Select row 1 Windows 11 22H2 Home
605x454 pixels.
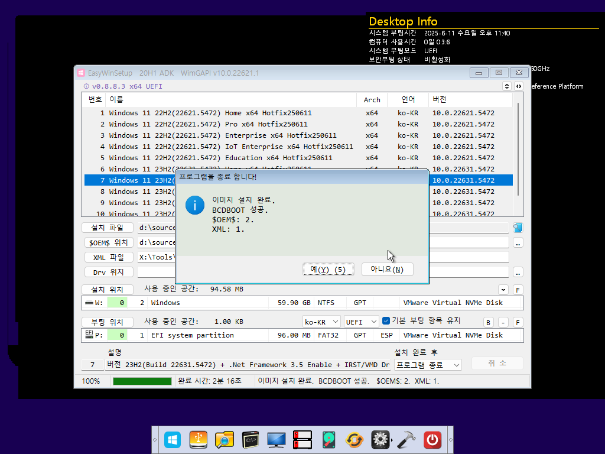[x=298, y=113]
